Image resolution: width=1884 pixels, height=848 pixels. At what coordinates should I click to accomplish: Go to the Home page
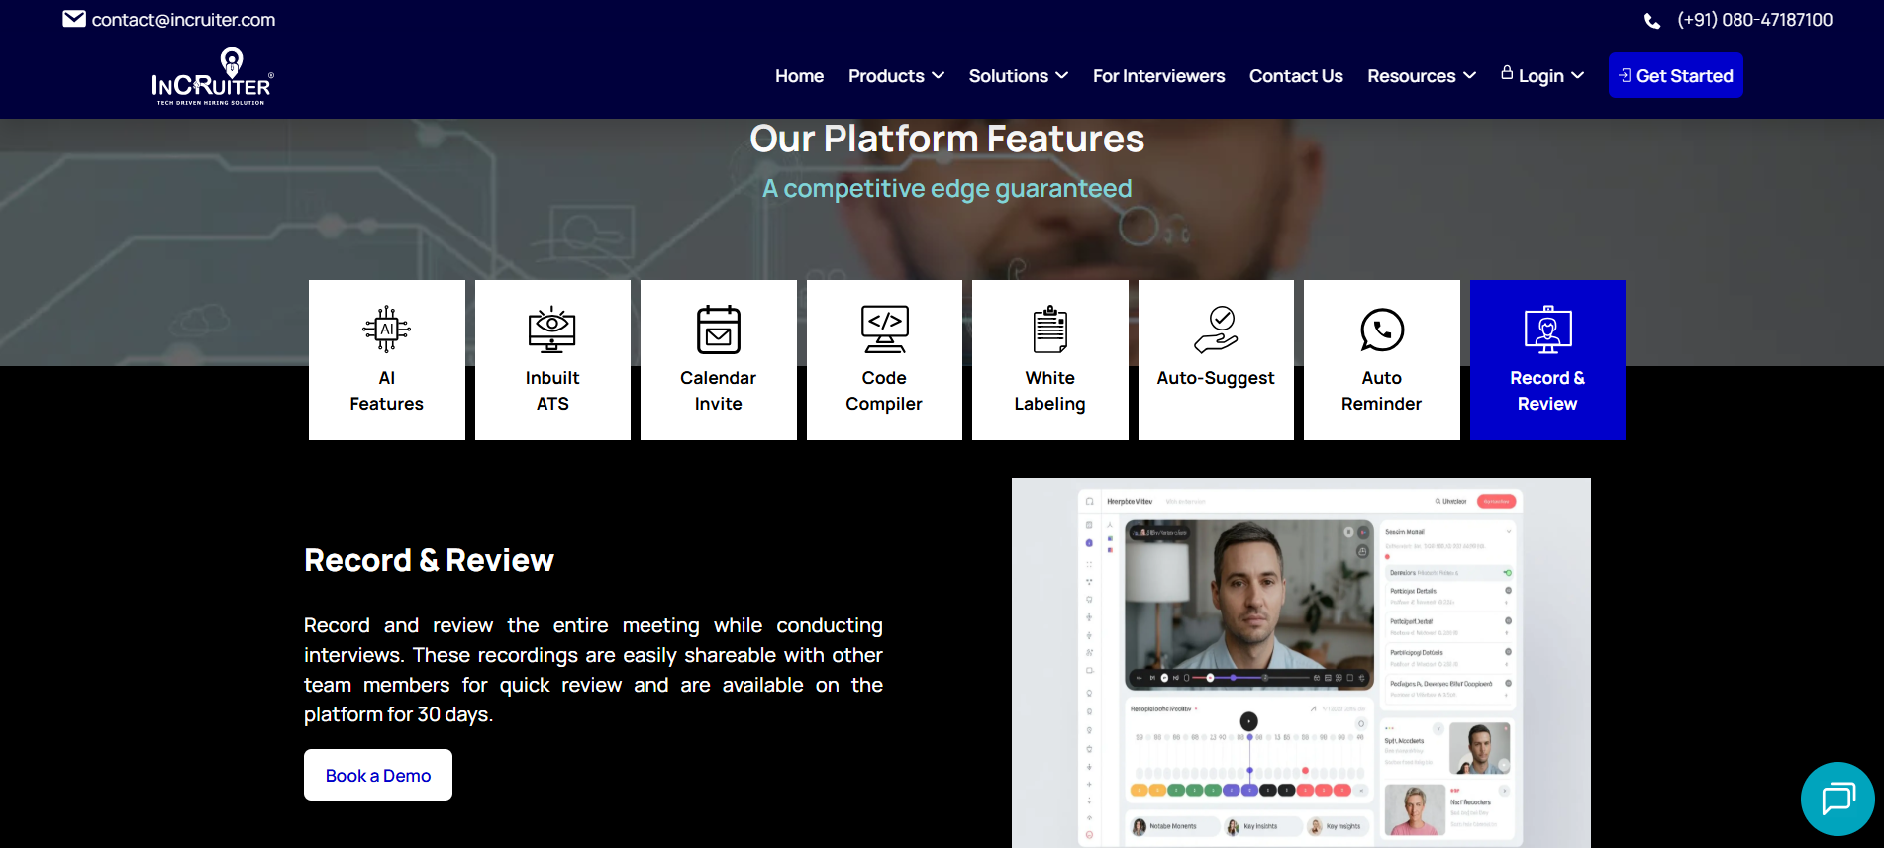click(x=799, y=76)
